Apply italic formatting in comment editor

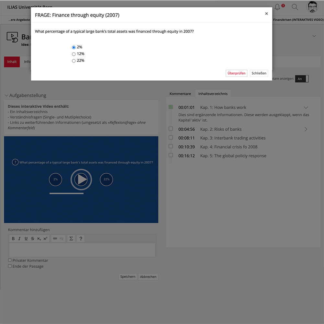click(19, 239)
